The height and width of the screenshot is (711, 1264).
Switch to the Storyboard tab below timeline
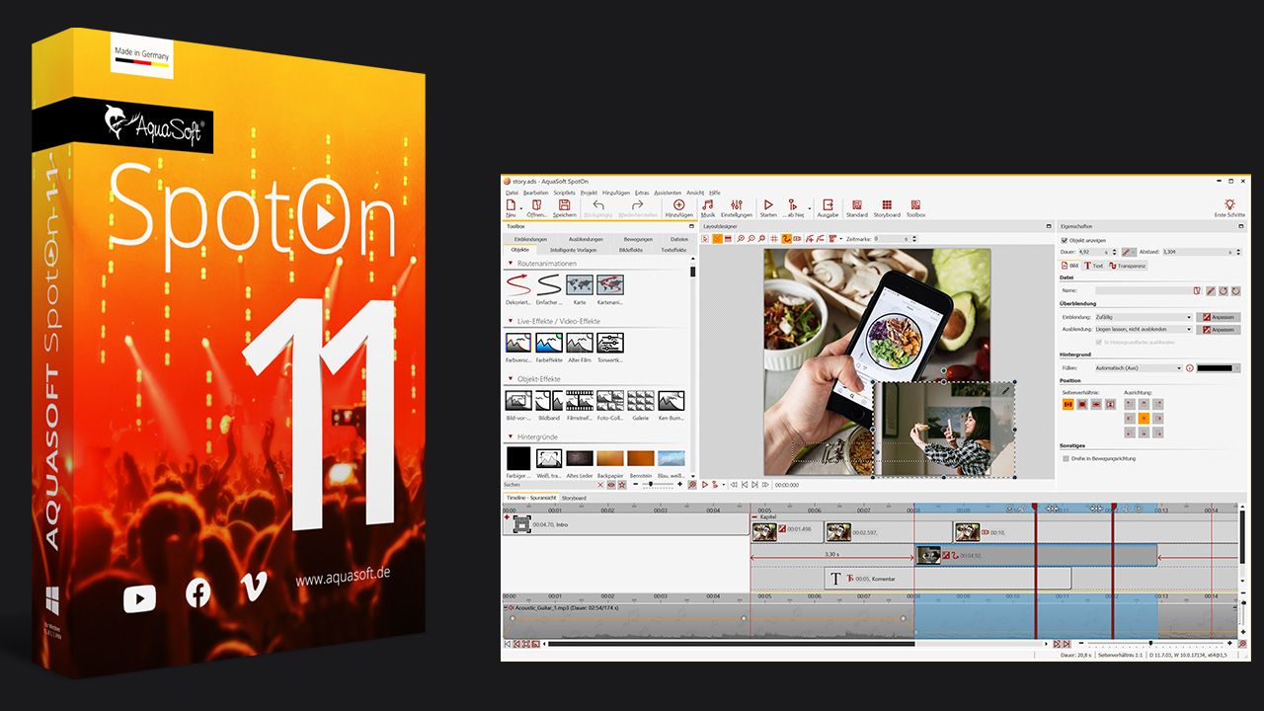coord(574,499)
